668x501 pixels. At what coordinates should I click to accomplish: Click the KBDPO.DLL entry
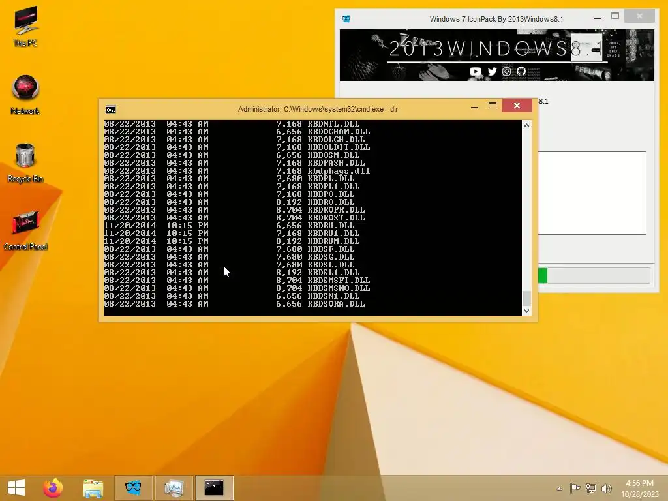pyautogui.click(x=229, y=194)
